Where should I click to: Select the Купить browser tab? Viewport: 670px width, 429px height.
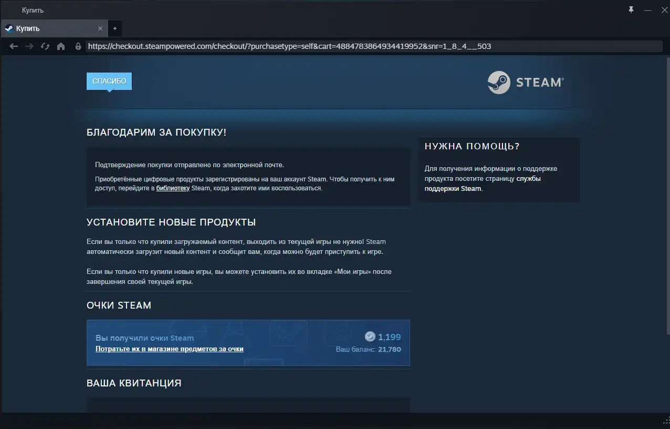(x=54, y=28)
